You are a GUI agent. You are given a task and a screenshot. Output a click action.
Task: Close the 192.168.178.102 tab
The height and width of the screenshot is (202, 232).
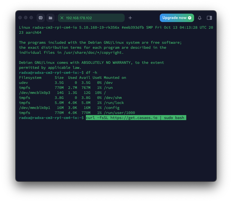(62, 18)
